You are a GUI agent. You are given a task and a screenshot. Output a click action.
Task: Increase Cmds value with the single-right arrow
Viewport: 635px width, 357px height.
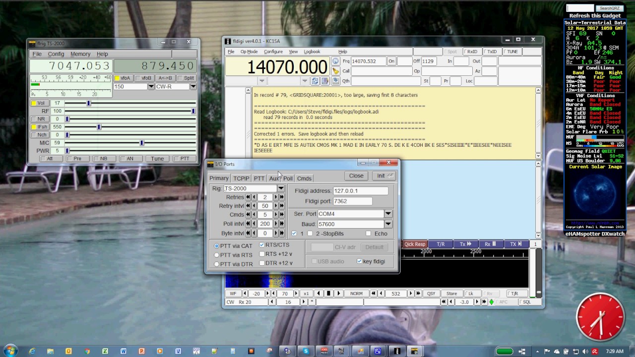coord(276,215)
